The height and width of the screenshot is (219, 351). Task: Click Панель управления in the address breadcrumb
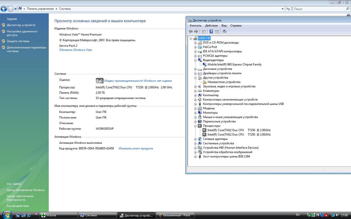point(40,9)
